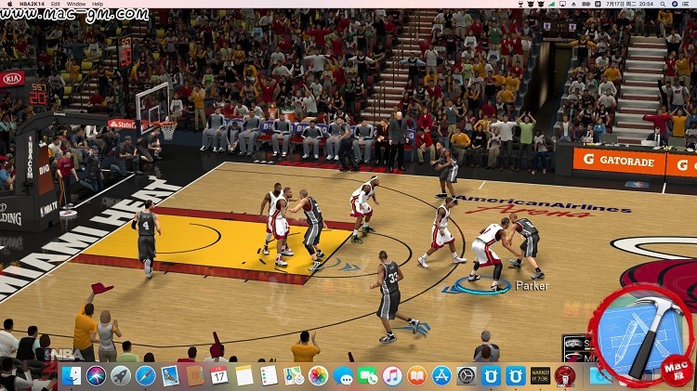
Task: Open Contacts book icon in dock
Action: tap(195, 376)
